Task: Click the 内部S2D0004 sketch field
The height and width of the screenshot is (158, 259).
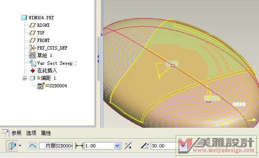Action: (x=56, y=146)
